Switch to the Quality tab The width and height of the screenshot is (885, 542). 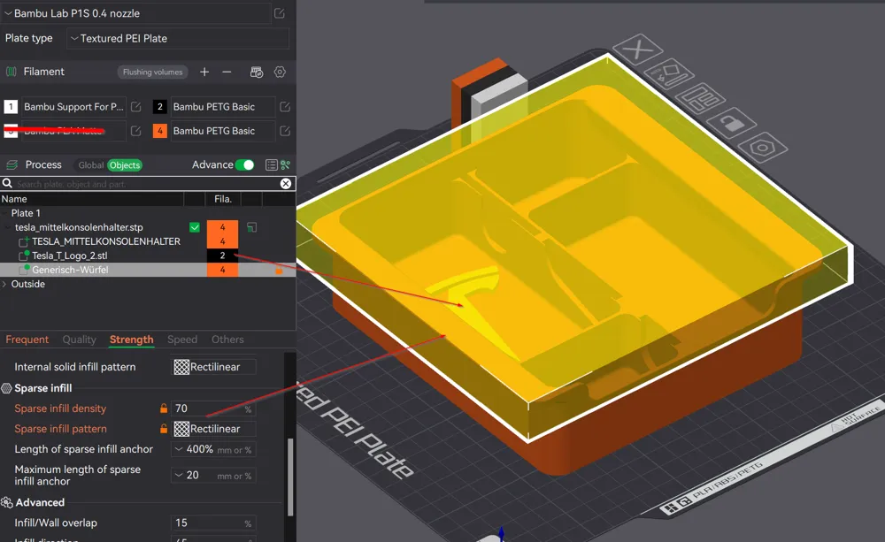tap(79, 340)
